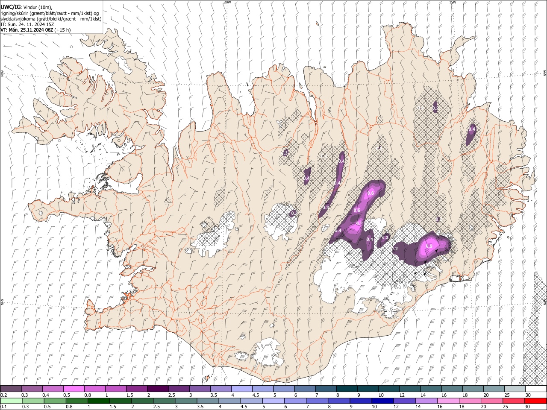
Task: Click the pale lavender 4 swatch in upper legend
Action: (241, 389)
